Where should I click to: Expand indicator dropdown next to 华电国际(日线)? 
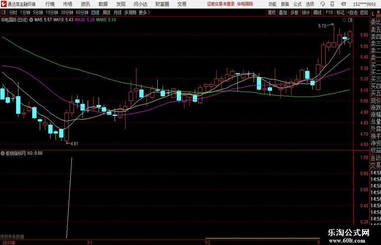coord(31,20)
